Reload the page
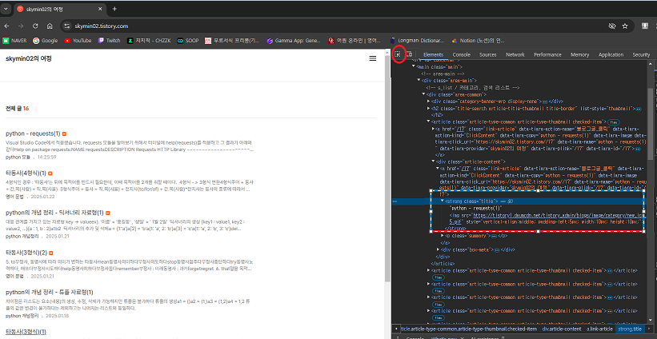The width and height of the screenshot is (657, 339). click(35, 26)
